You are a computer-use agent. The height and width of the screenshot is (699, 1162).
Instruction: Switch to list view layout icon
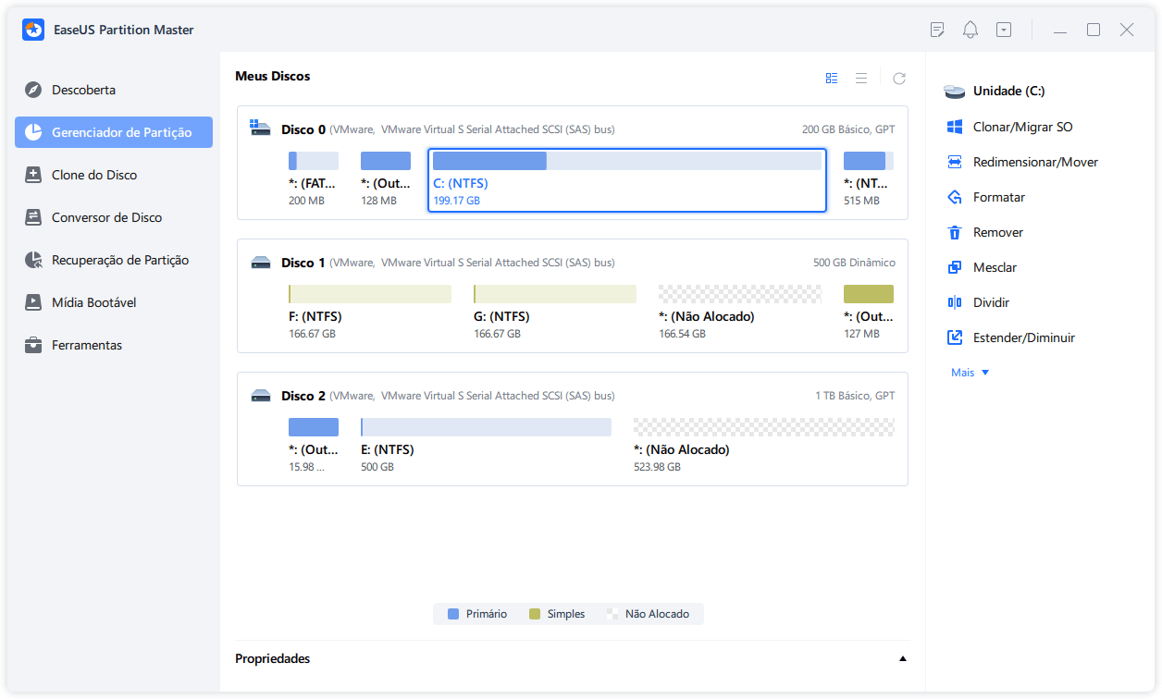[x=861, y=79]
